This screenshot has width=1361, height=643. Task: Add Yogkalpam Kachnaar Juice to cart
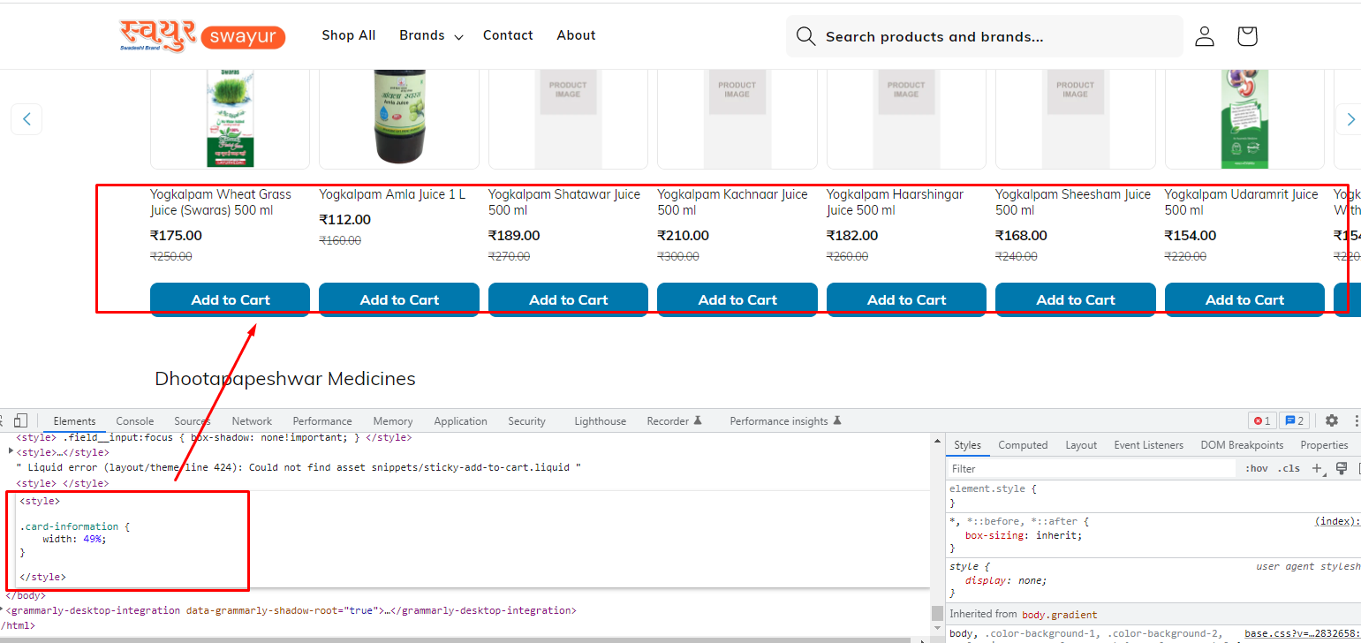[737, 299]
